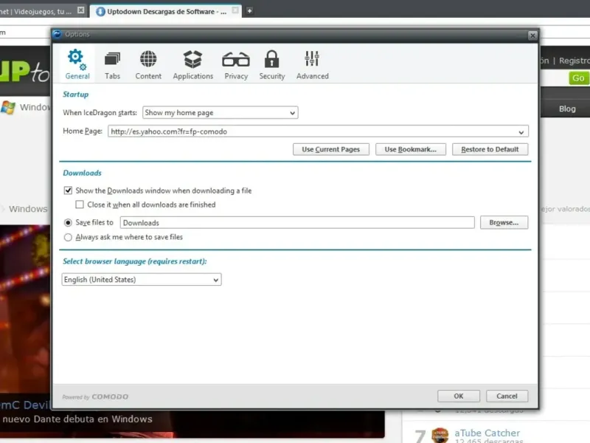Screen dimensions: 590x443
Task: Open the browser language dropdown
Action: [142, 280]
